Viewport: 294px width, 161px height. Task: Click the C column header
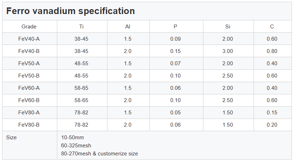[272, 27]
